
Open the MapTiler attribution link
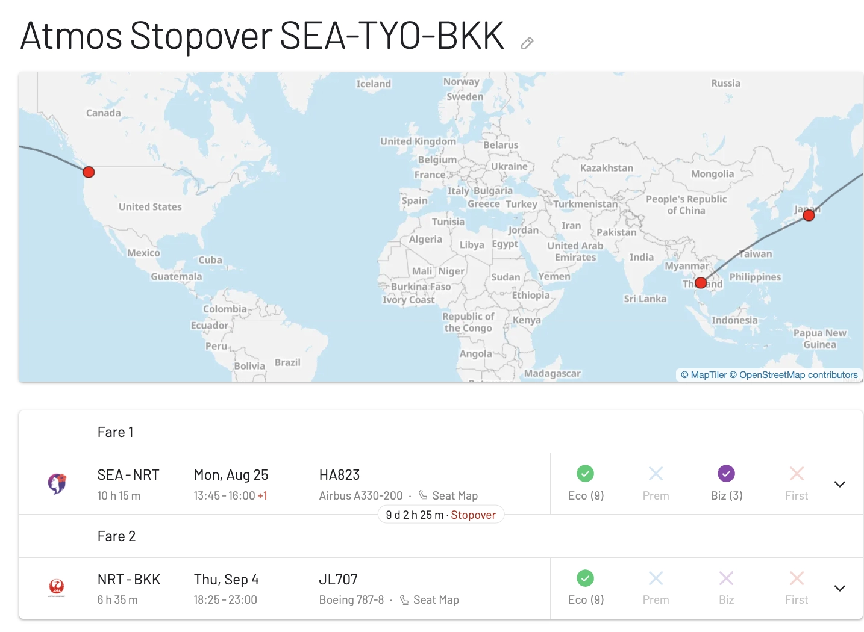(704, 374)
